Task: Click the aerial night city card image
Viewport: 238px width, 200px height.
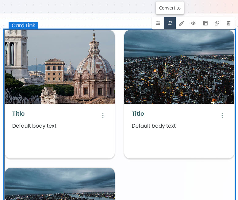Action: pos(179,67)
